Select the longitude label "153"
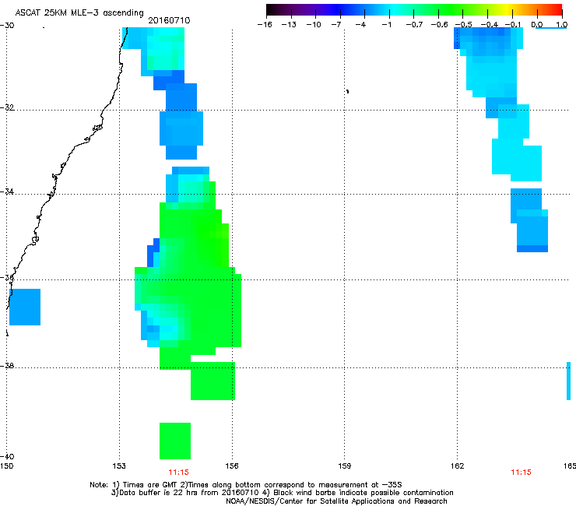The image size is (576, 506). (x=119, y=466)
